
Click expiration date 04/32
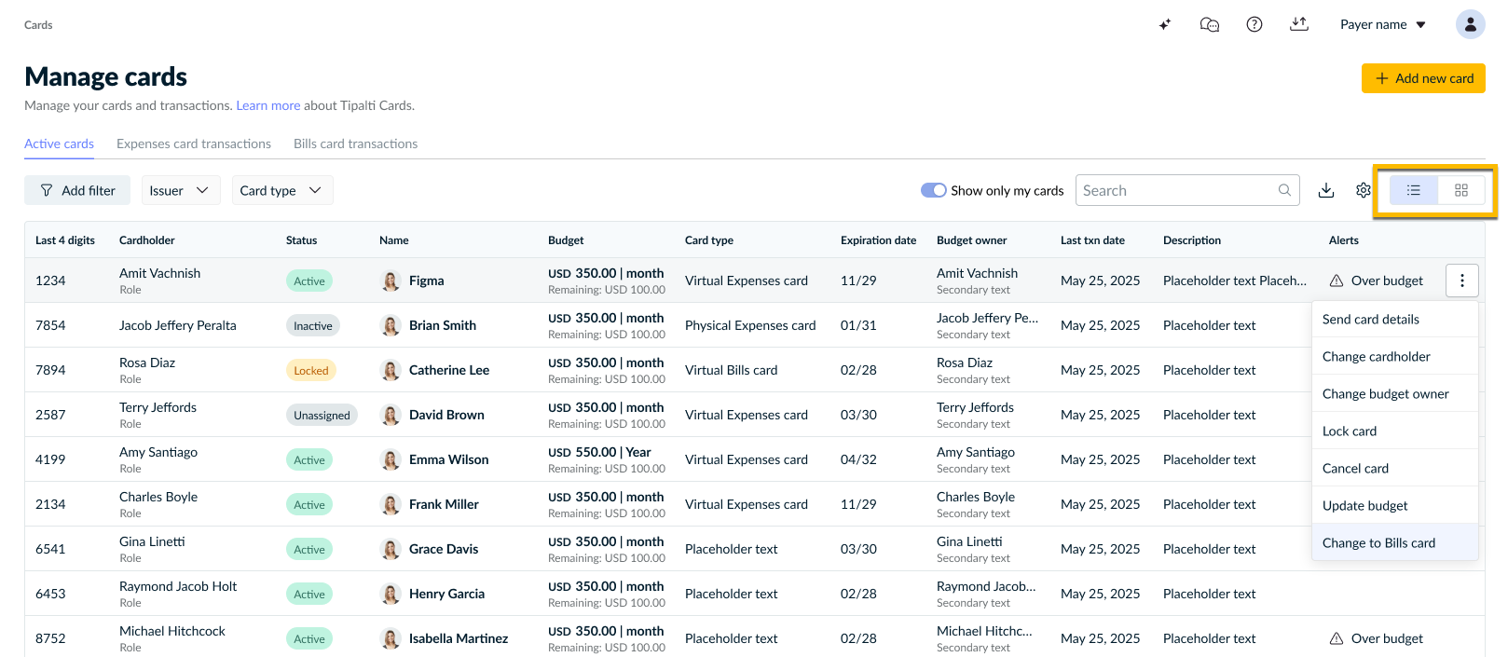pyautogui.click(x=858, y=459)
